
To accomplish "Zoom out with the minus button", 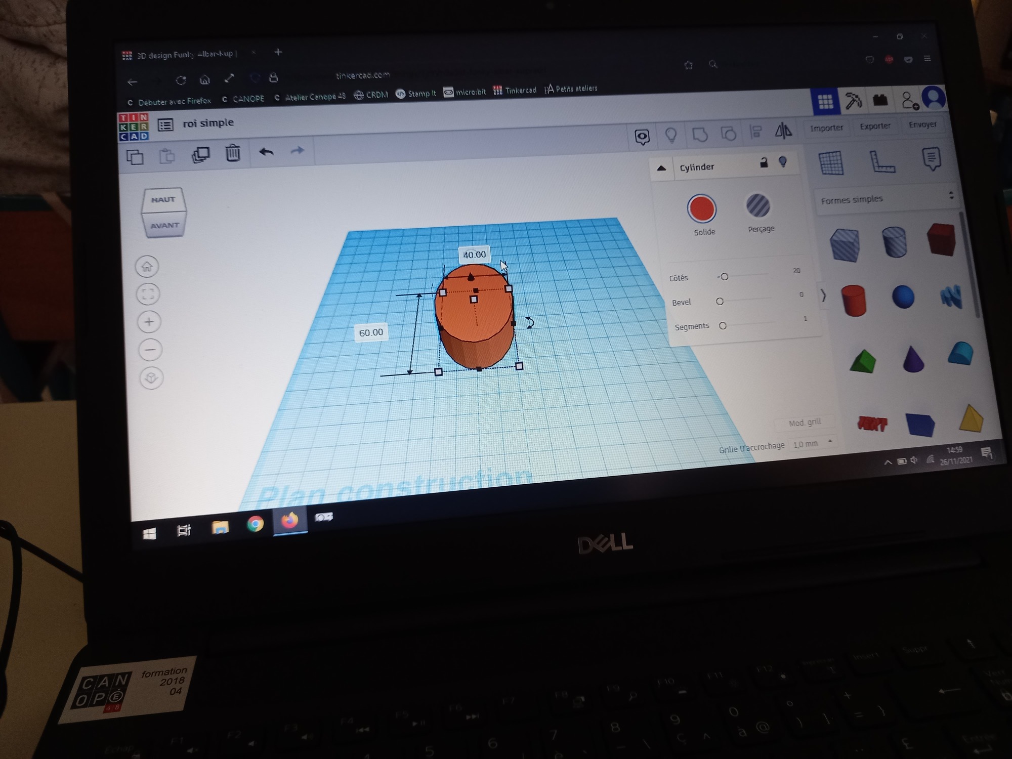I will click(150, 350).
